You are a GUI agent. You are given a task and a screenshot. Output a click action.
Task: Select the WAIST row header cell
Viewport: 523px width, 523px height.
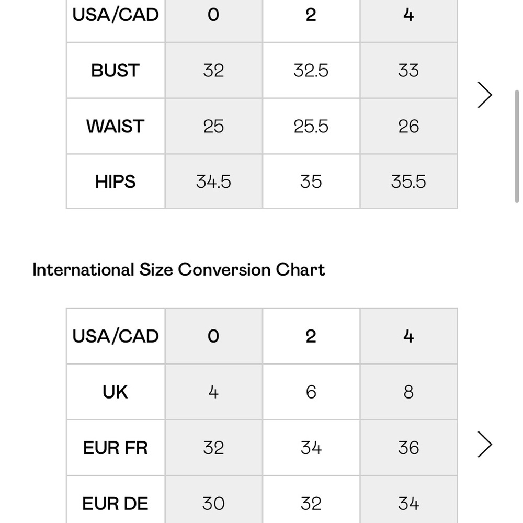coord(116,127)
